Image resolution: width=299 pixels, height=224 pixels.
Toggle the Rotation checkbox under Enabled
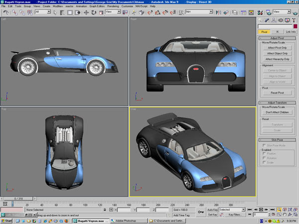pyautogui.click(x=264, y=158)
